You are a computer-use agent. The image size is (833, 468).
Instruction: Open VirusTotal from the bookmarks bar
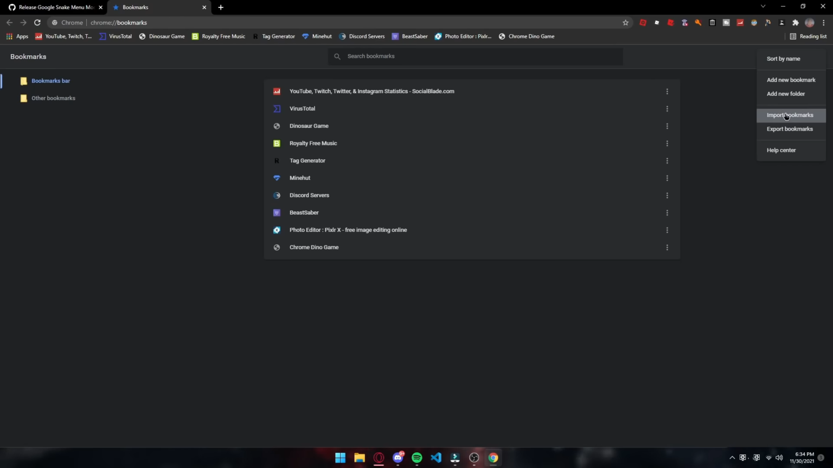click(116, 36)
